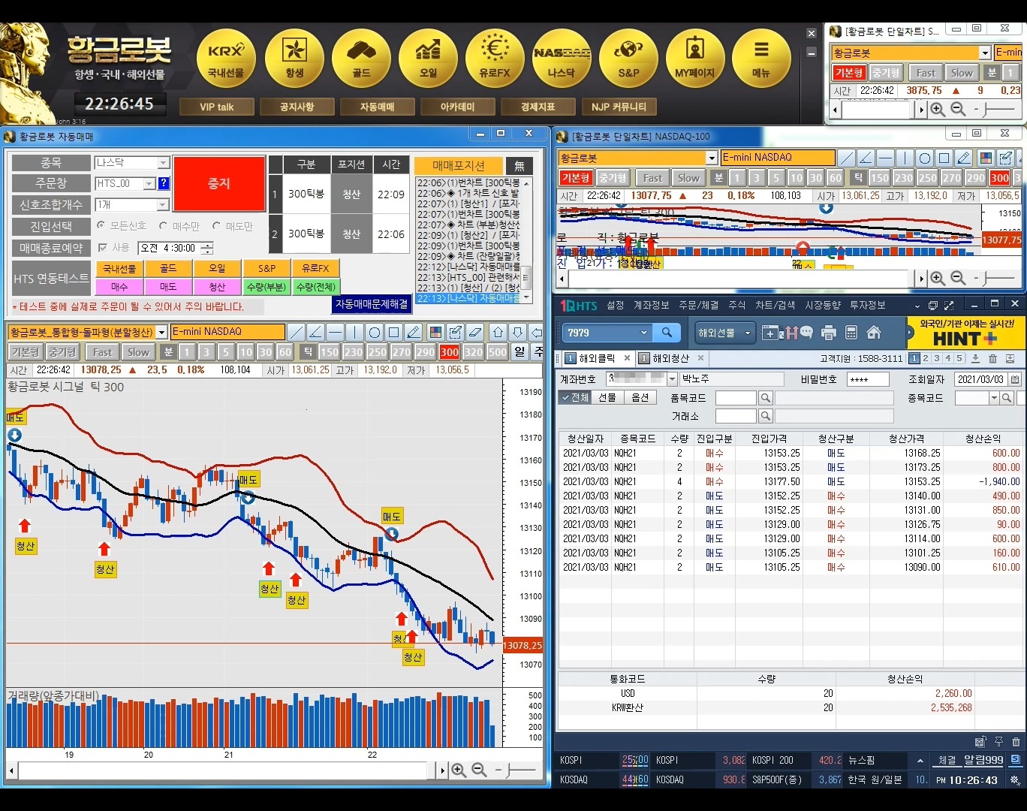Select the angle line tool in main chart
Image resolution: width=1027 pixels, height=811 pixels.
(316, 332)
